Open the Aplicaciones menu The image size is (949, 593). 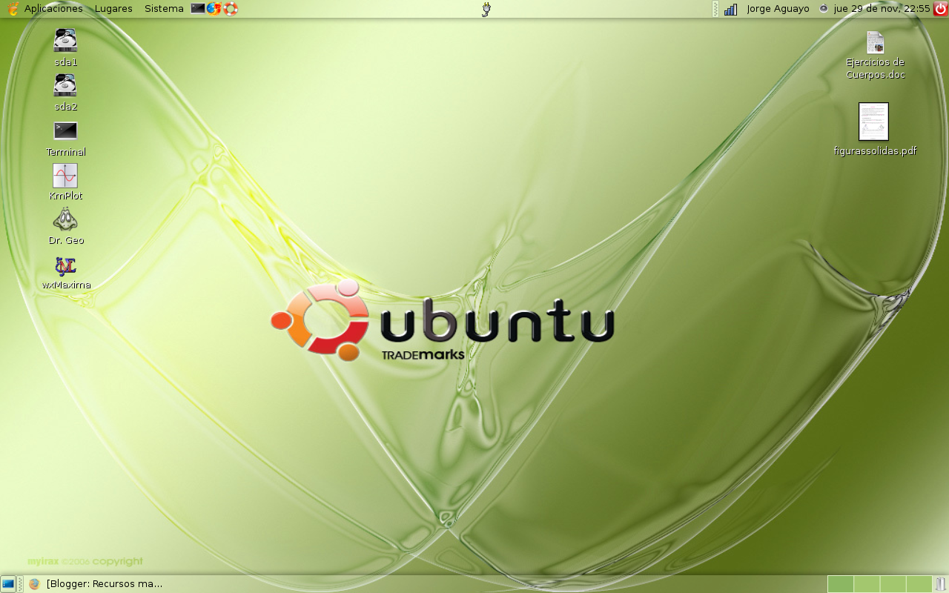click(52, 8)
